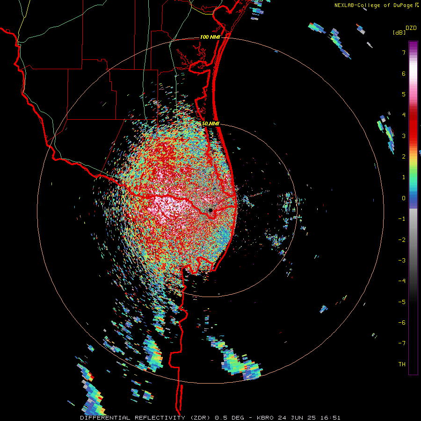Click the 7 dB scale label
The image size is (421, 421).
404,52
